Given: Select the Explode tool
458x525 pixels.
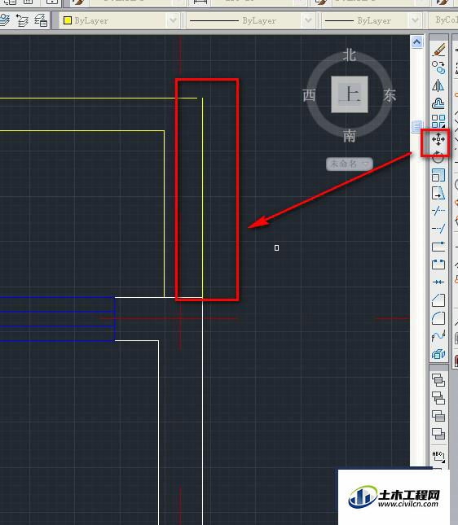Looking at the screenshot, I should tap(438, 354).
